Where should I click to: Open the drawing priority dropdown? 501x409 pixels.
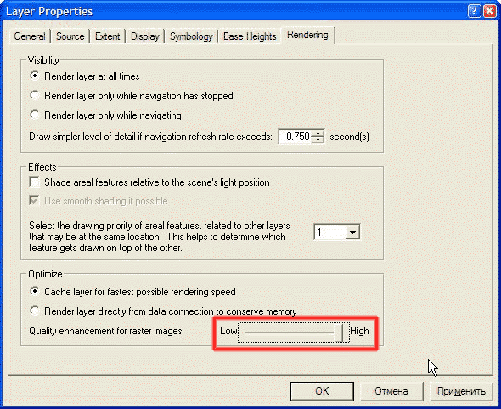pyautogui.click(x=352, y=233)
